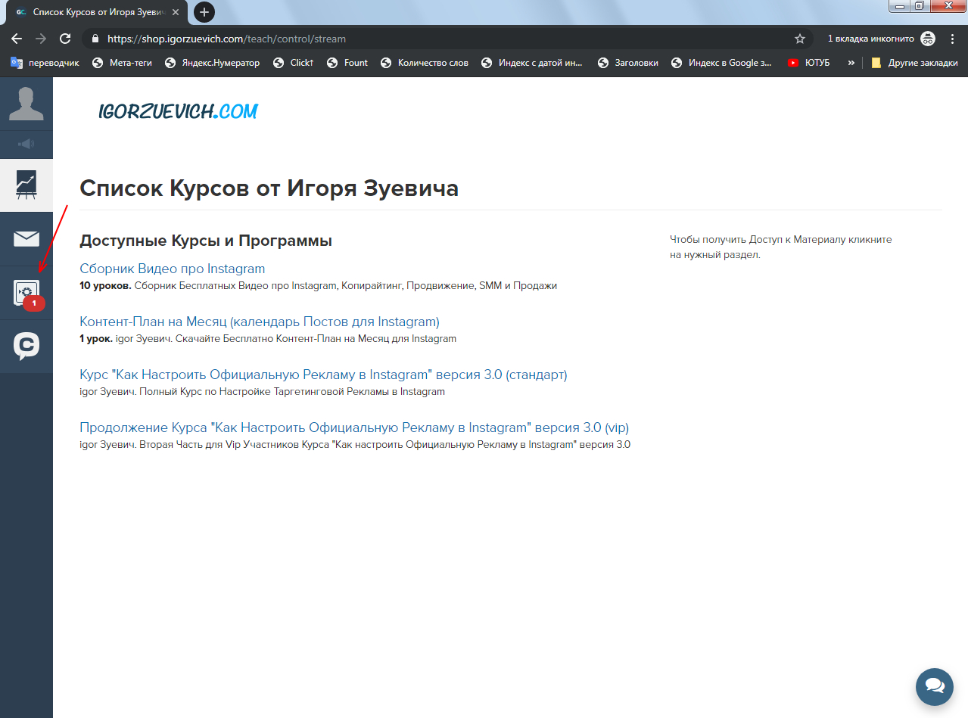Click the Доступные Курсы и Программы heading
Image resolution: width=968 pixels, height=718 pixels.
point(206,241)
